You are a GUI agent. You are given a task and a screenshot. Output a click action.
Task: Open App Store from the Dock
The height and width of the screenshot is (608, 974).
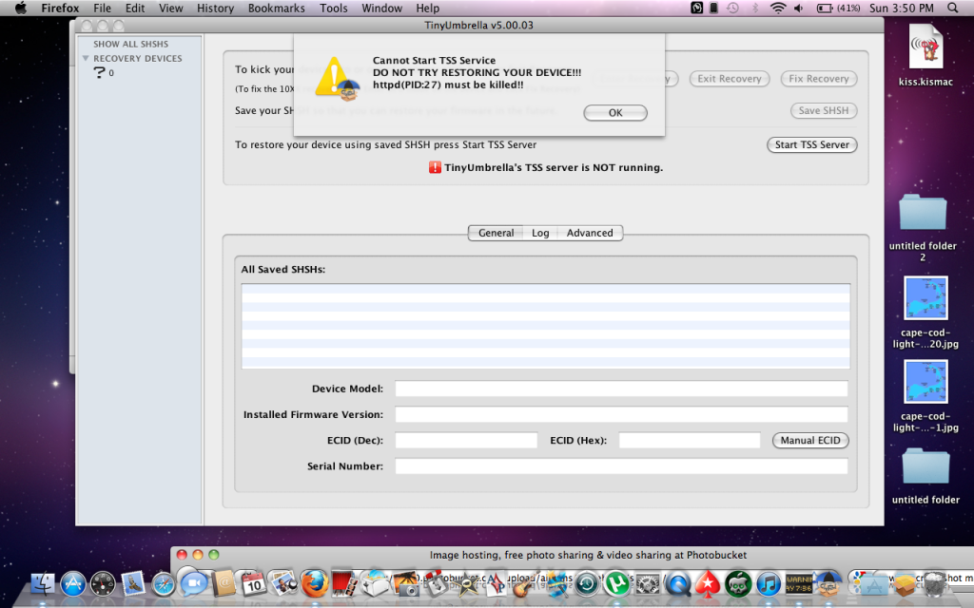[x=72, y=584]
